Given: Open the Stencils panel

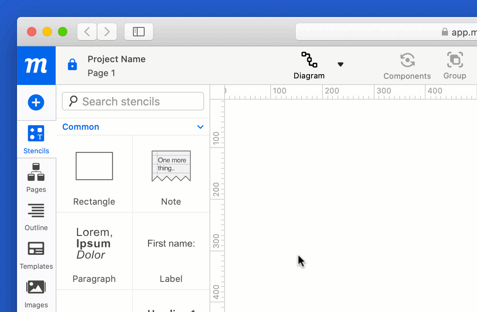Looking at the screenshot, I should coord(36,139).
